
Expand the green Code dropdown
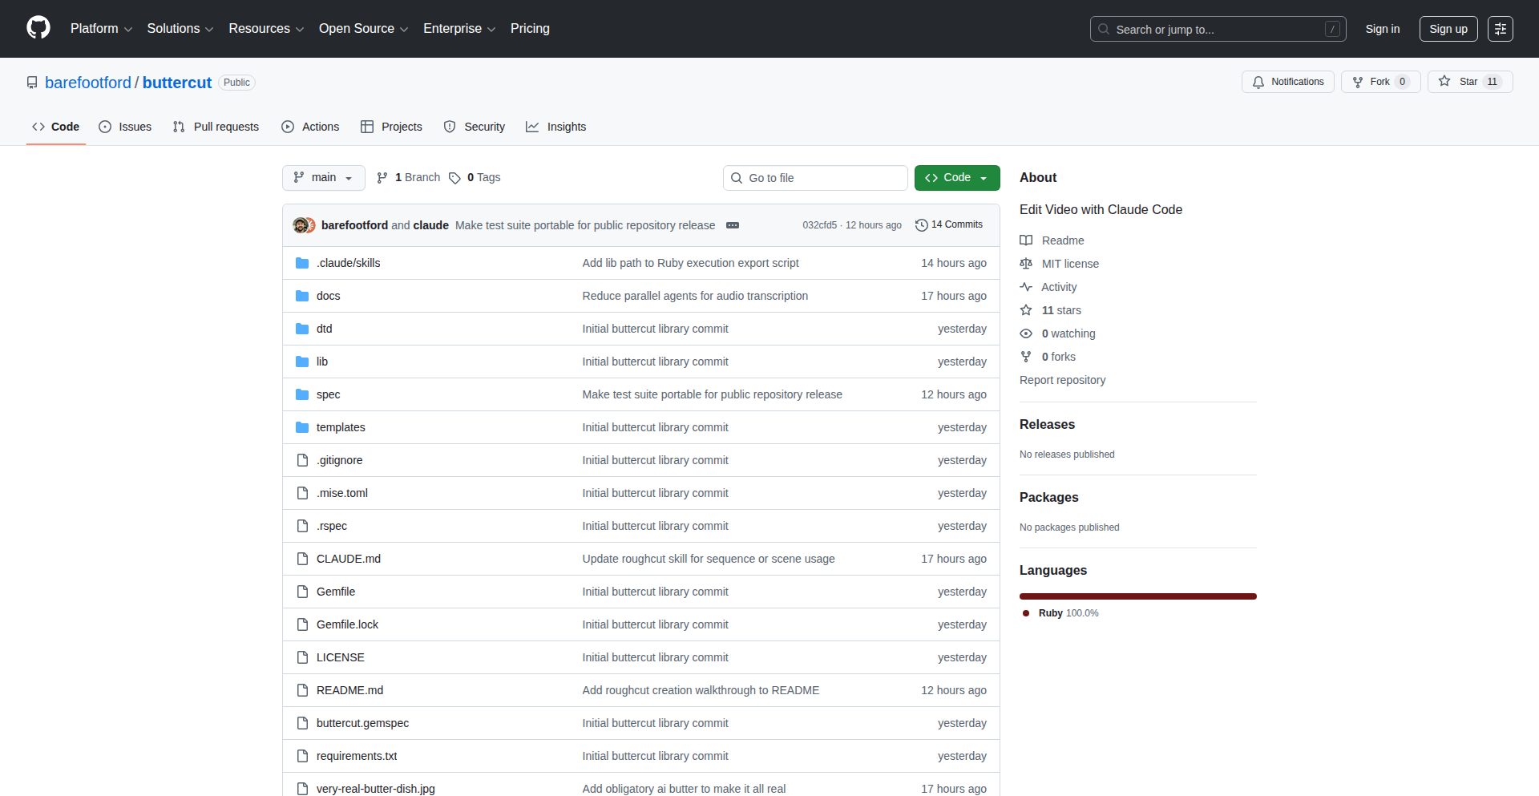956,178
